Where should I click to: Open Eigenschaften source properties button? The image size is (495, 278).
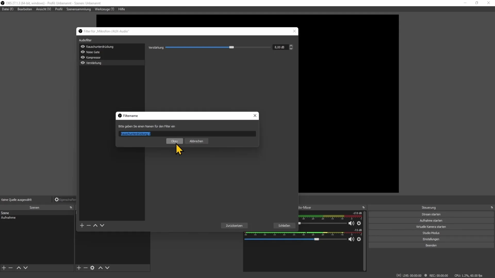point(65,200)
